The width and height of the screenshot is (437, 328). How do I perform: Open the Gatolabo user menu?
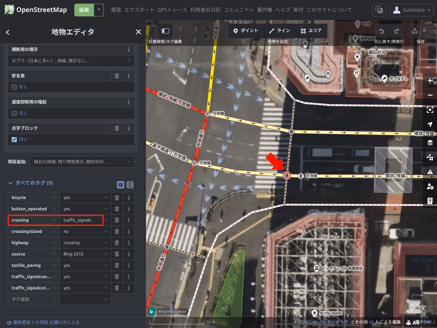411,10
